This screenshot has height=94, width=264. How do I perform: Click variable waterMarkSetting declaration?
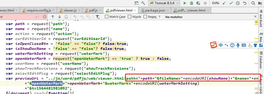pos(34,54)
